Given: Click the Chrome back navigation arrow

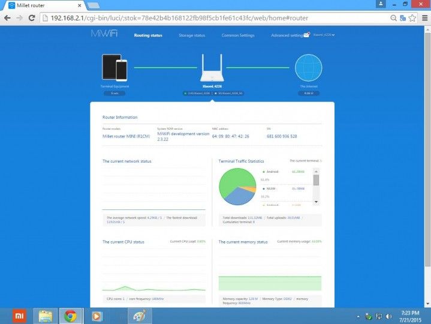Looking at the screenshot, I should coord(7,18).
